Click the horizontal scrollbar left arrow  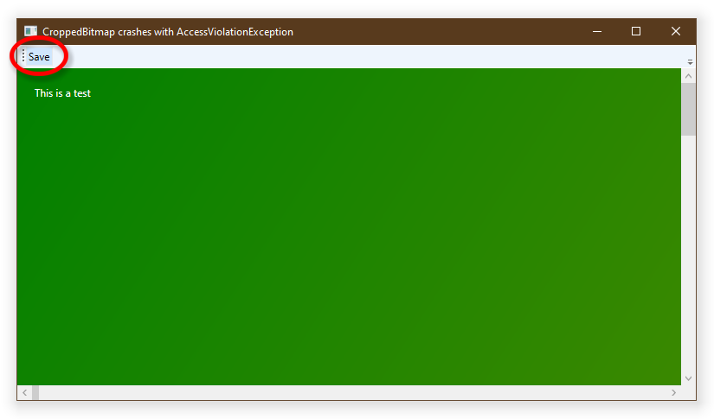click(24, 392)
